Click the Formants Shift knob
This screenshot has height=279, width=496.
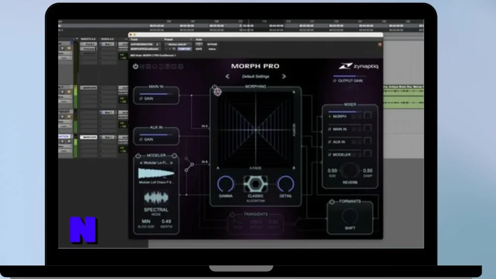(x=350, y=217)
